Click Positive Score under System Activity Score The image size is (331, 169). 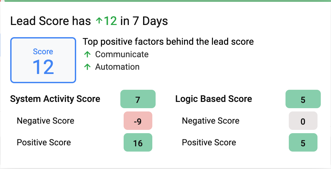[44, 142]
